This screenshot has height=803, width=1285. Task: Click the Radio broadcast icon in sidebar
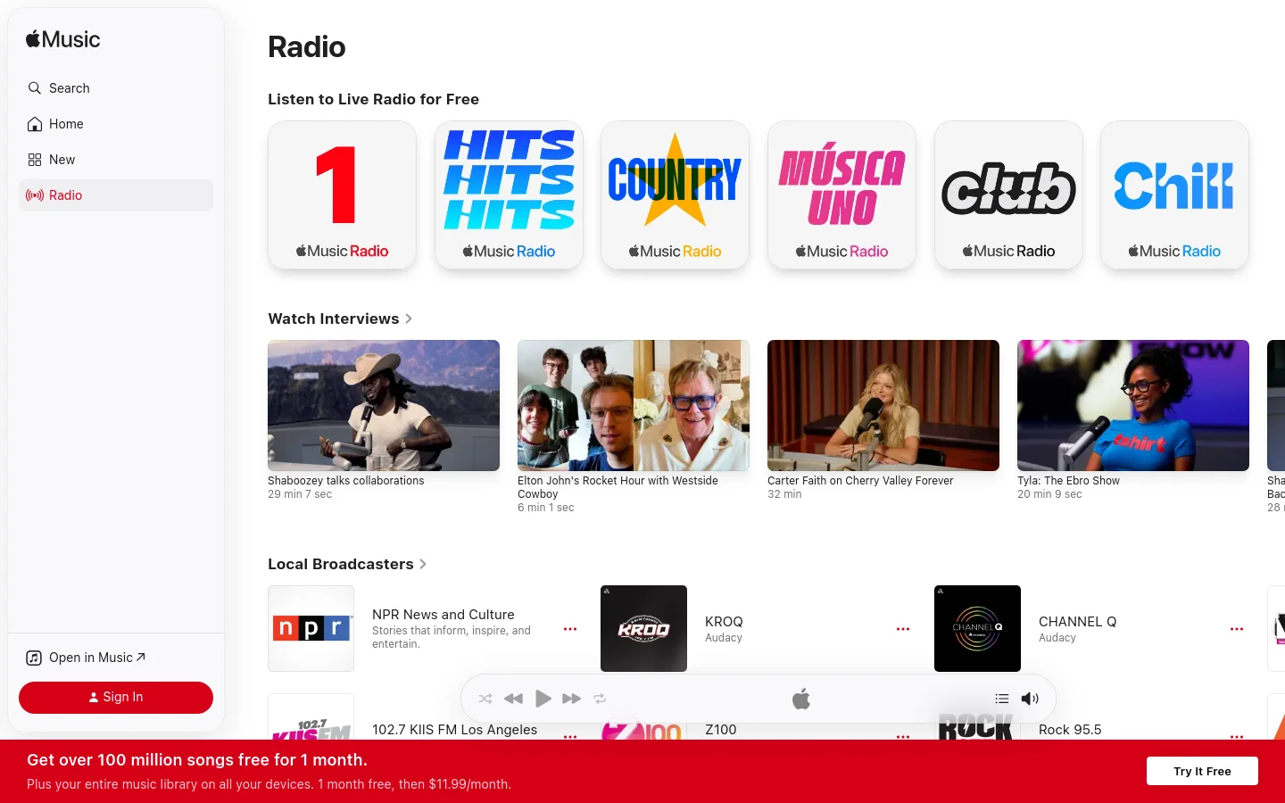pyautogui.click(x=35, y=195)
